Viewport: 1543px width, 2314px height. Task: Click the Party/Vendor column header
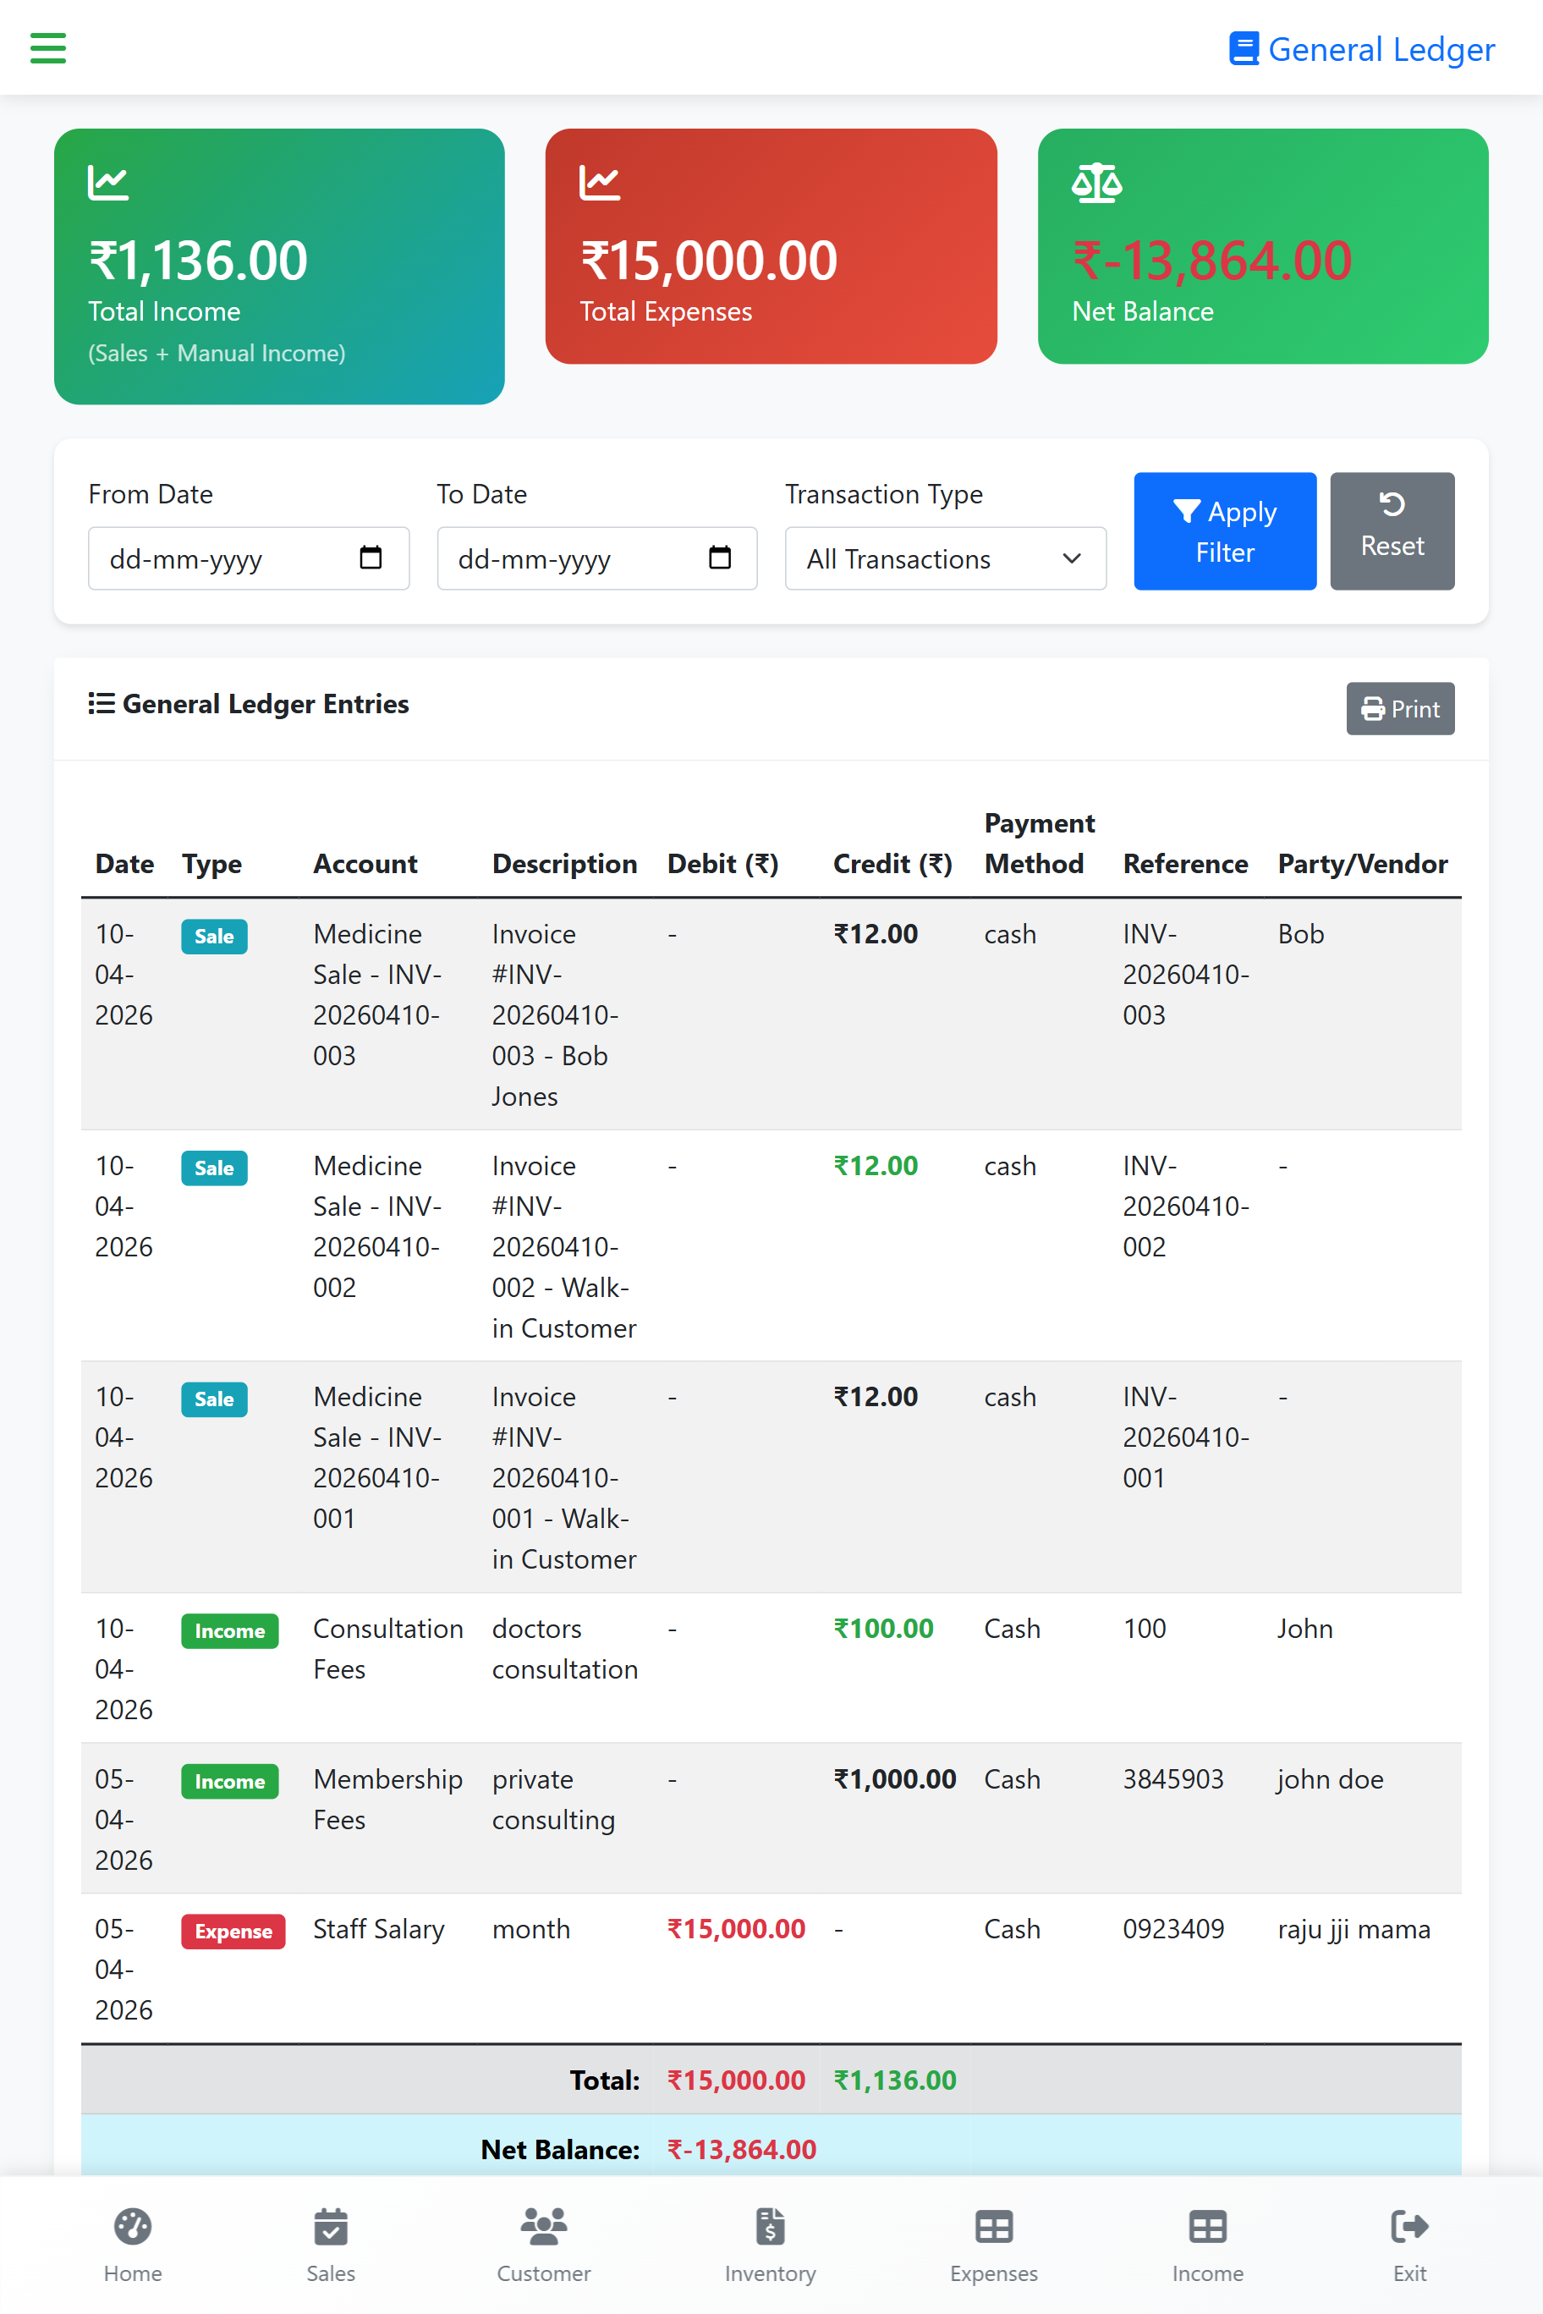coord(1362,864)
